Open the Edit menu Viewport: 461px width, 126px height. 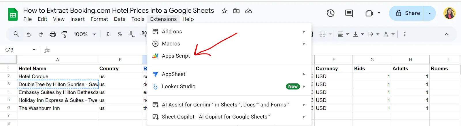coord(42,19)
